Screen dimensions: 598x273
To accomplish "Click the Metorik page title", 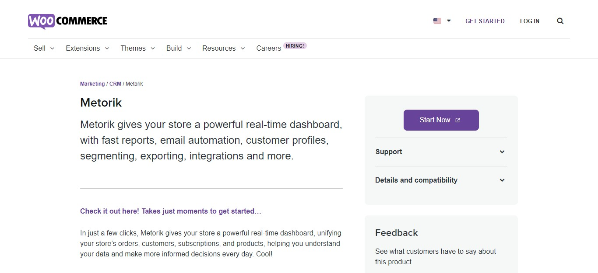I will click(x=101, y=103).
